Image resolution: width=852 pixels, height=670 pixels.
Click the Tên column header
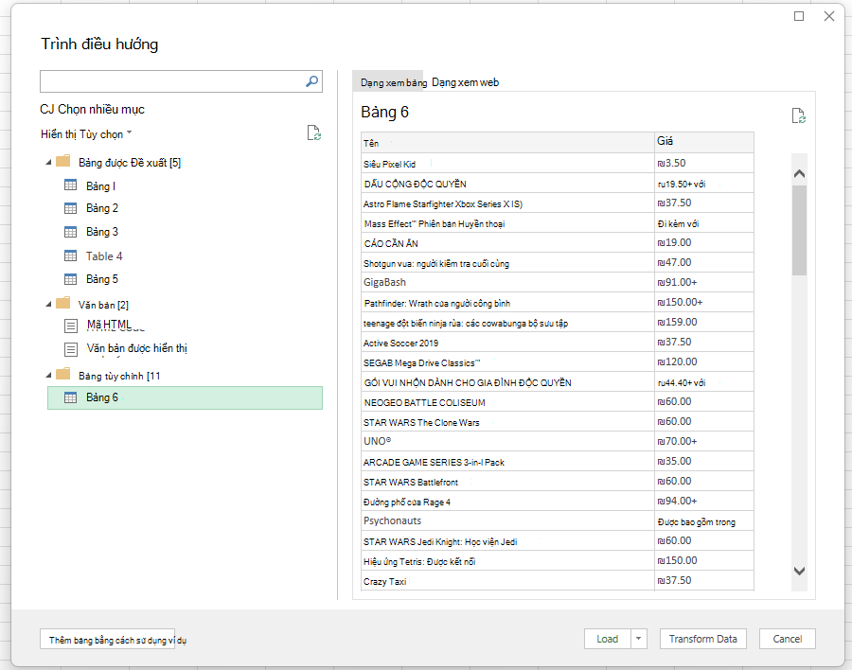tap(507, 143)
